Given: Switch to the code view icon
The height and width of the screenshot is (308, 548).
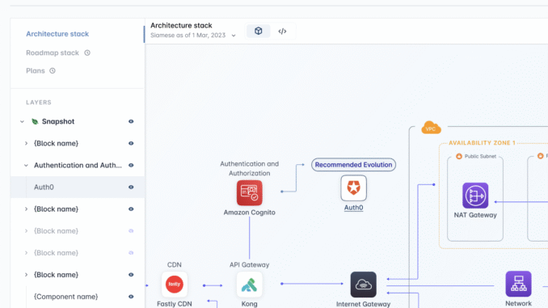Looking at the screenshot, I should (x=282, y=31).
